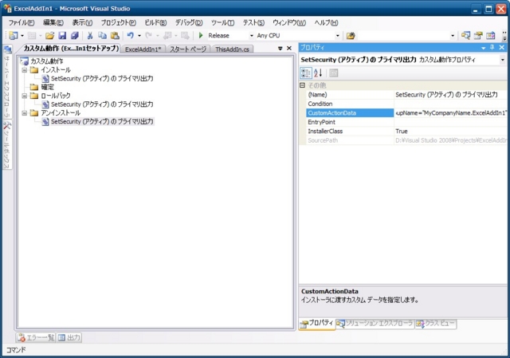Click the toolbar options overflow arrow
510x358 pixels.
(x=504, y=36)
